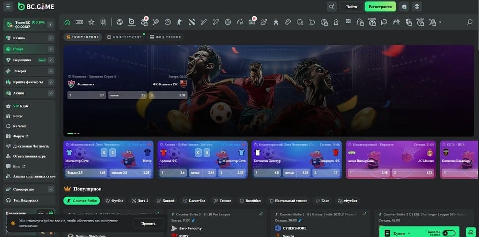
Task: Open the BC token arrow
Action: click(x=50, y=24)
